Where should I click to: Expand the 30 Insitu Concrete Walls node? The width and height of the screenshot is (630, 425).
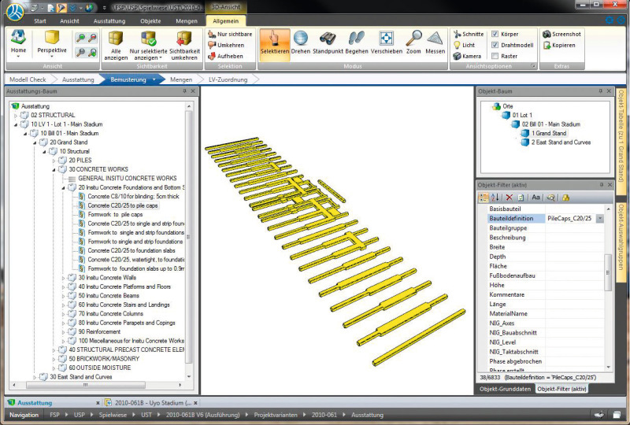(x=65, y=278)
